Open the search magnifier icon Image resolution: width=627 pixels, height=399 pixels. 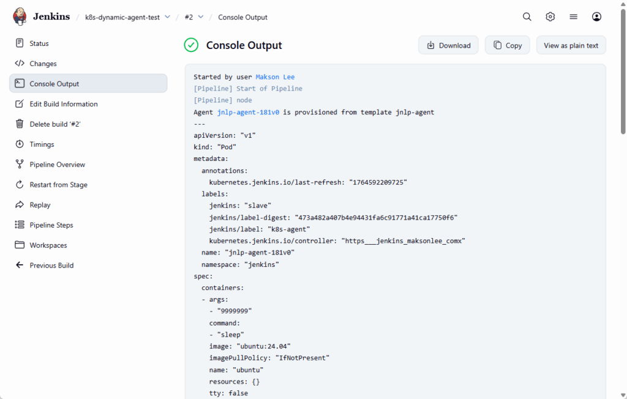[527, 17]
